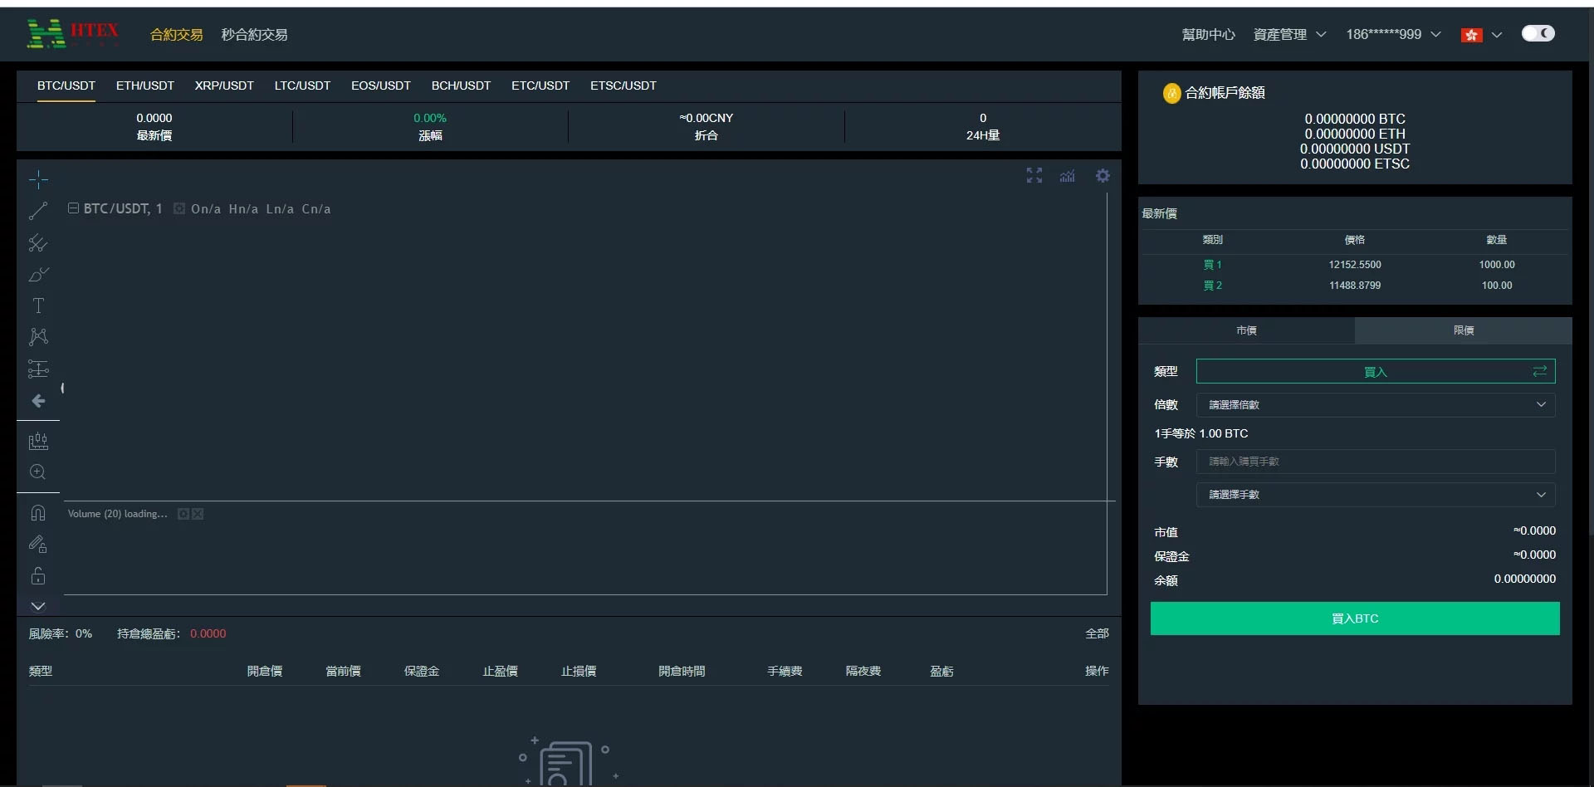Image resolution: width=1594 pixels, height=787 pixels.
Task: Choose the brush drawing tool
Action: (x=38, y=274)
